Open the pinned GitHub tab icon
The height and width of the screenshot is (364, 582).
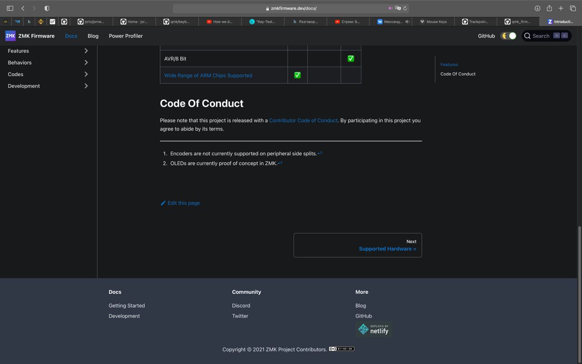(x=64, y=21)
